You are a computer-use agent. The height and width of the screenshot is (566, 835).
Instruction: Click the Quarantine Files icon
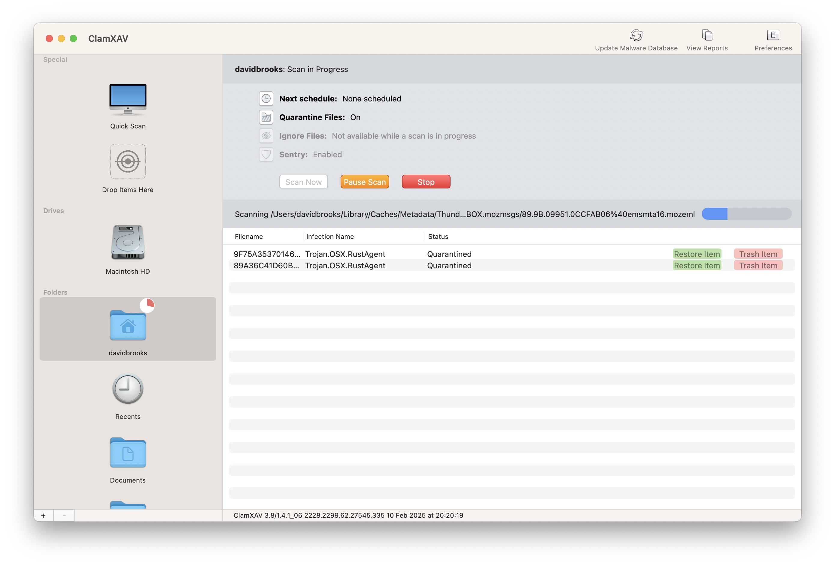(x=266, y=117)
